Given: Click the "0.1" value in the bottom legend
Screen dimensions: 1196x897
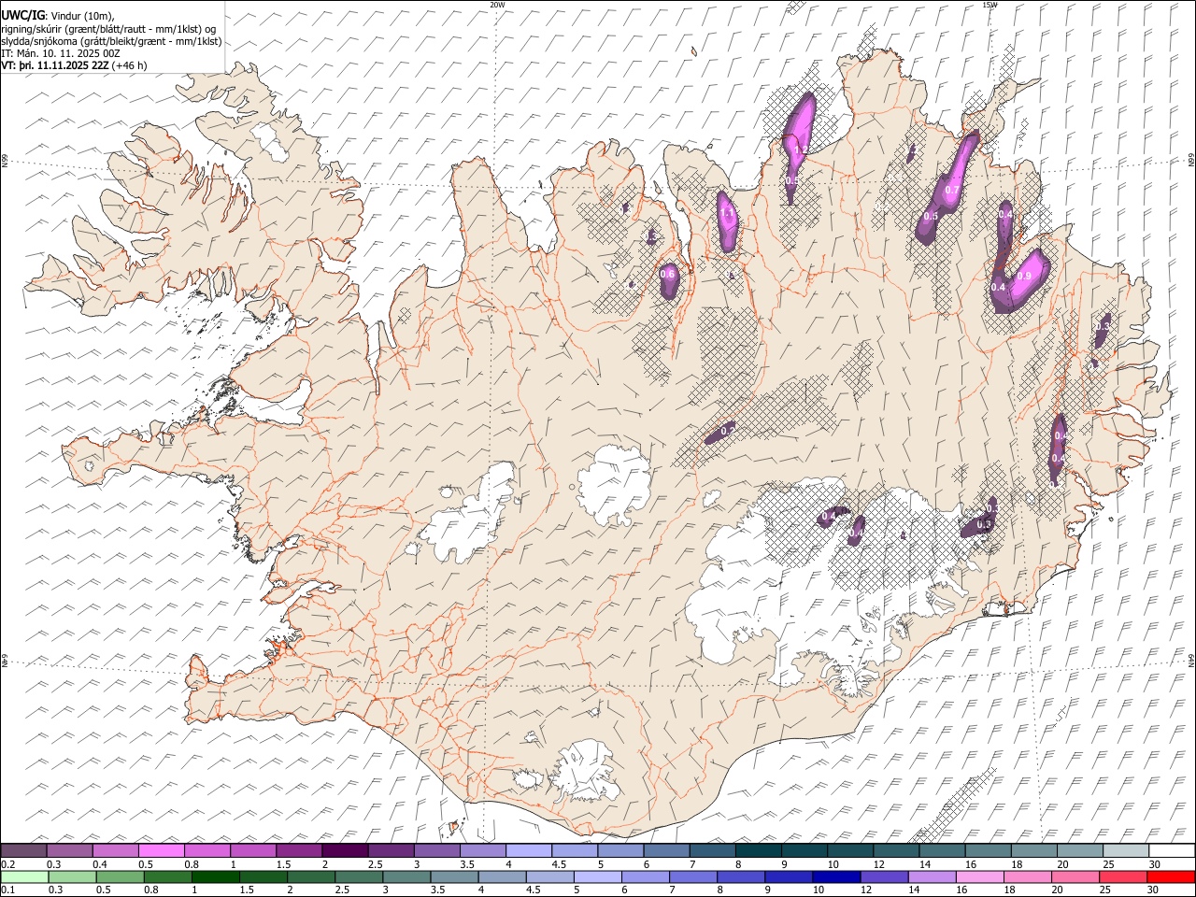Looking at the screenshot, I should 7,890.
